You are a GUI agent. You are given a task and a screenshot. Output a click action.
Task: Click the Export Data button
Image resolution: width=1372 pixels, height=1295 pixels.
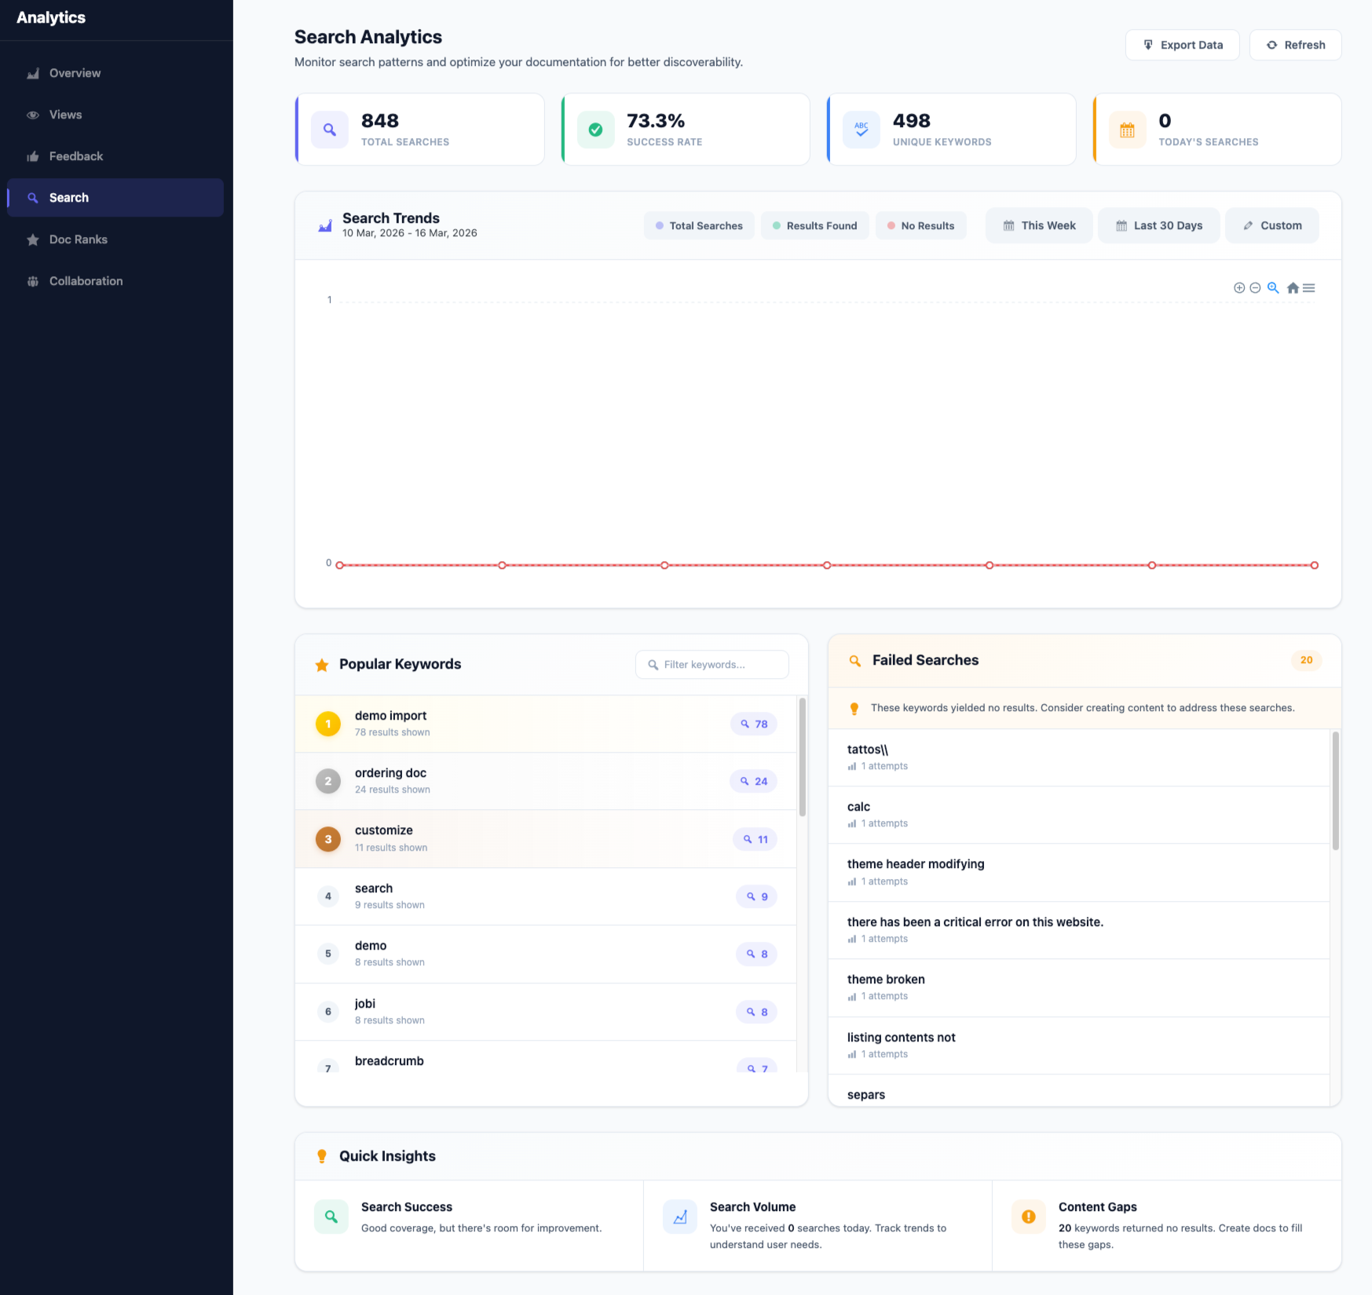tap(1182, 46)
